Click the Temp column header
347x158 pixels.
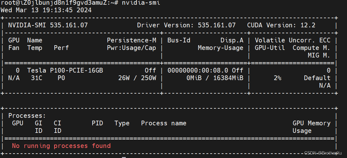(35, 48)
